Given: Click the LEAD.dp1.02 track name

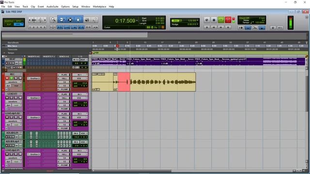Looking at the screenshot, I should 12,113.
